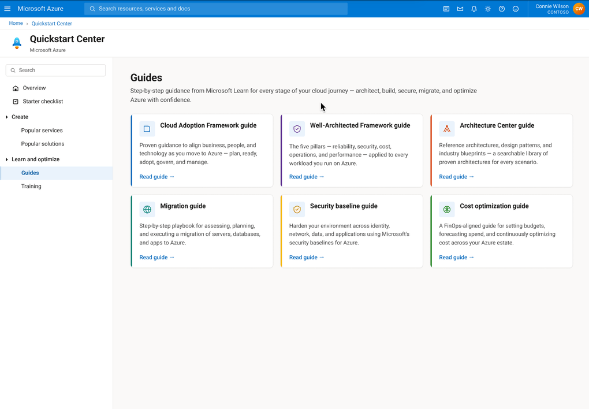The height and width of the screenshot is (409, 589).
Task: Click the Well-Architected Framework shield icon
Action: pos(297,129)
